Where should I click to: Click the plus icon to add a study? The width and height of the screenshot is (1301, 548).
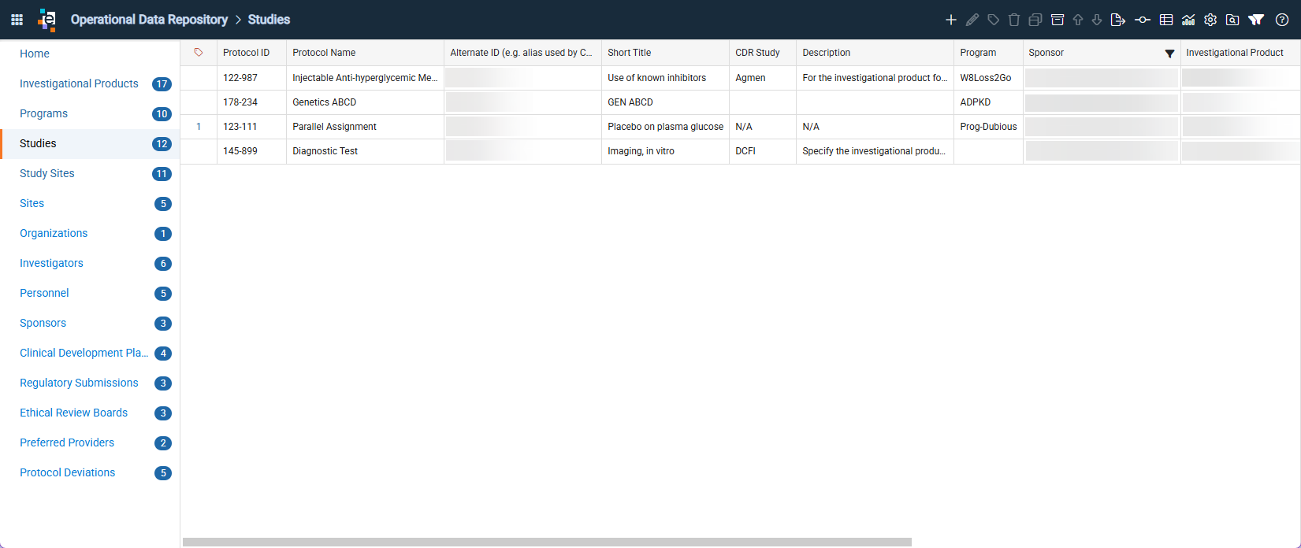(x=951, y=20)
